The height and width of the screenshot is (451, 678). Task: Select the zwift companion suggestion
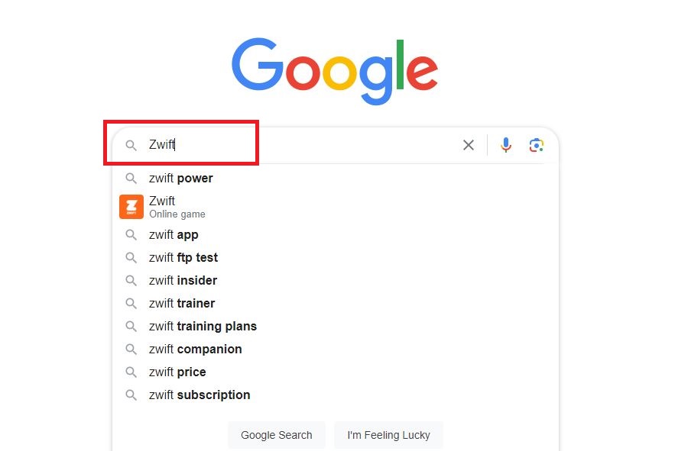pos(195,349)
